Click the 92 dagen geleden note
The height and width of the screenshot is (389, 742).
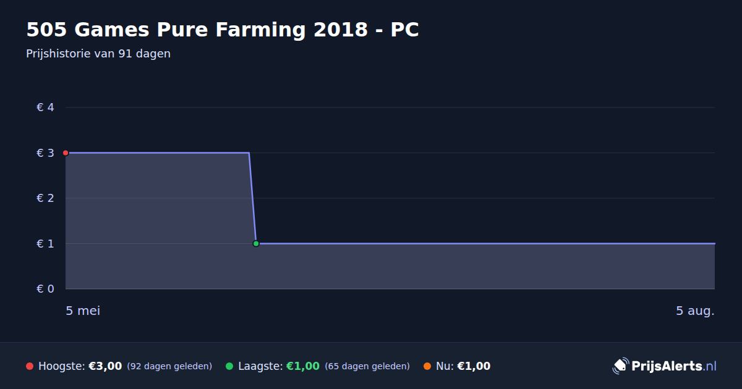coord(169,366)
